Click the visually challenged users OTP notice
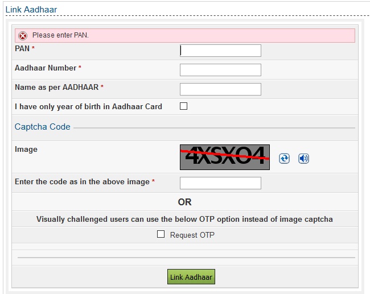The height and width of the screenshot is (294, 370). 184,219
